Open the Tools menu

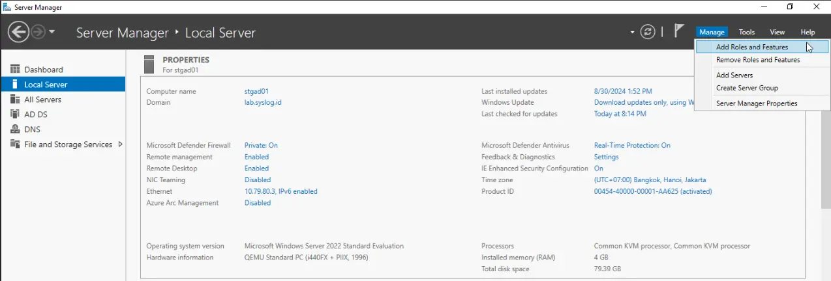tap(747, 32)
